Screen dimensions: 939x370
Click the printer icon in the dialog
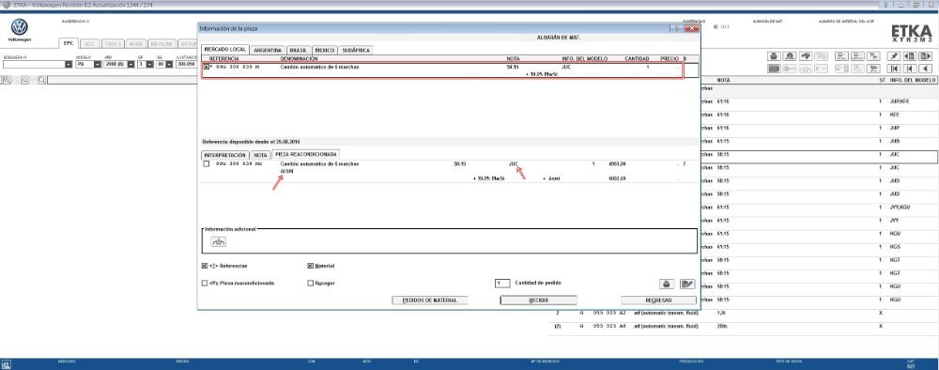[x=667, y=284]
